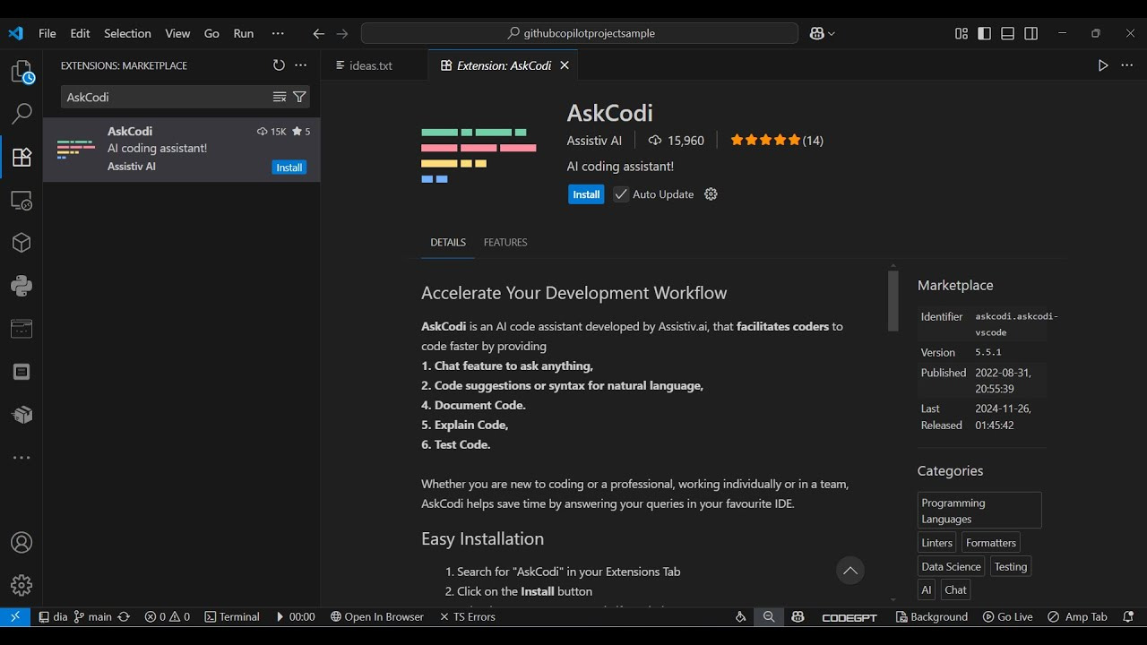Install AskCodi from the extension page
Viewport: 1147px width, 645px height.
[x=586, y=194]
